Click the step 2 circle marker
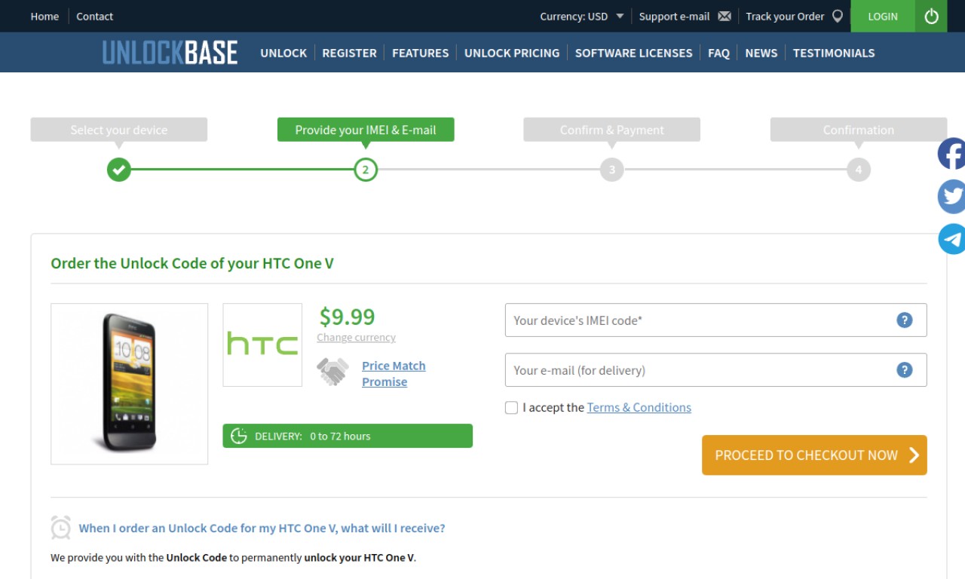The image size is (965, 579). point(366,170)
